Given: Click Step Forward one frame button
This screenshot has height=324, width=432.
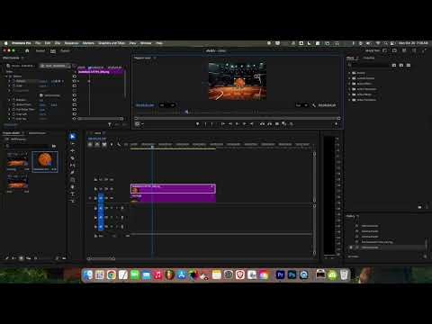Looking at the screenshot, I should pyautogui.click(x=244, y=123).
